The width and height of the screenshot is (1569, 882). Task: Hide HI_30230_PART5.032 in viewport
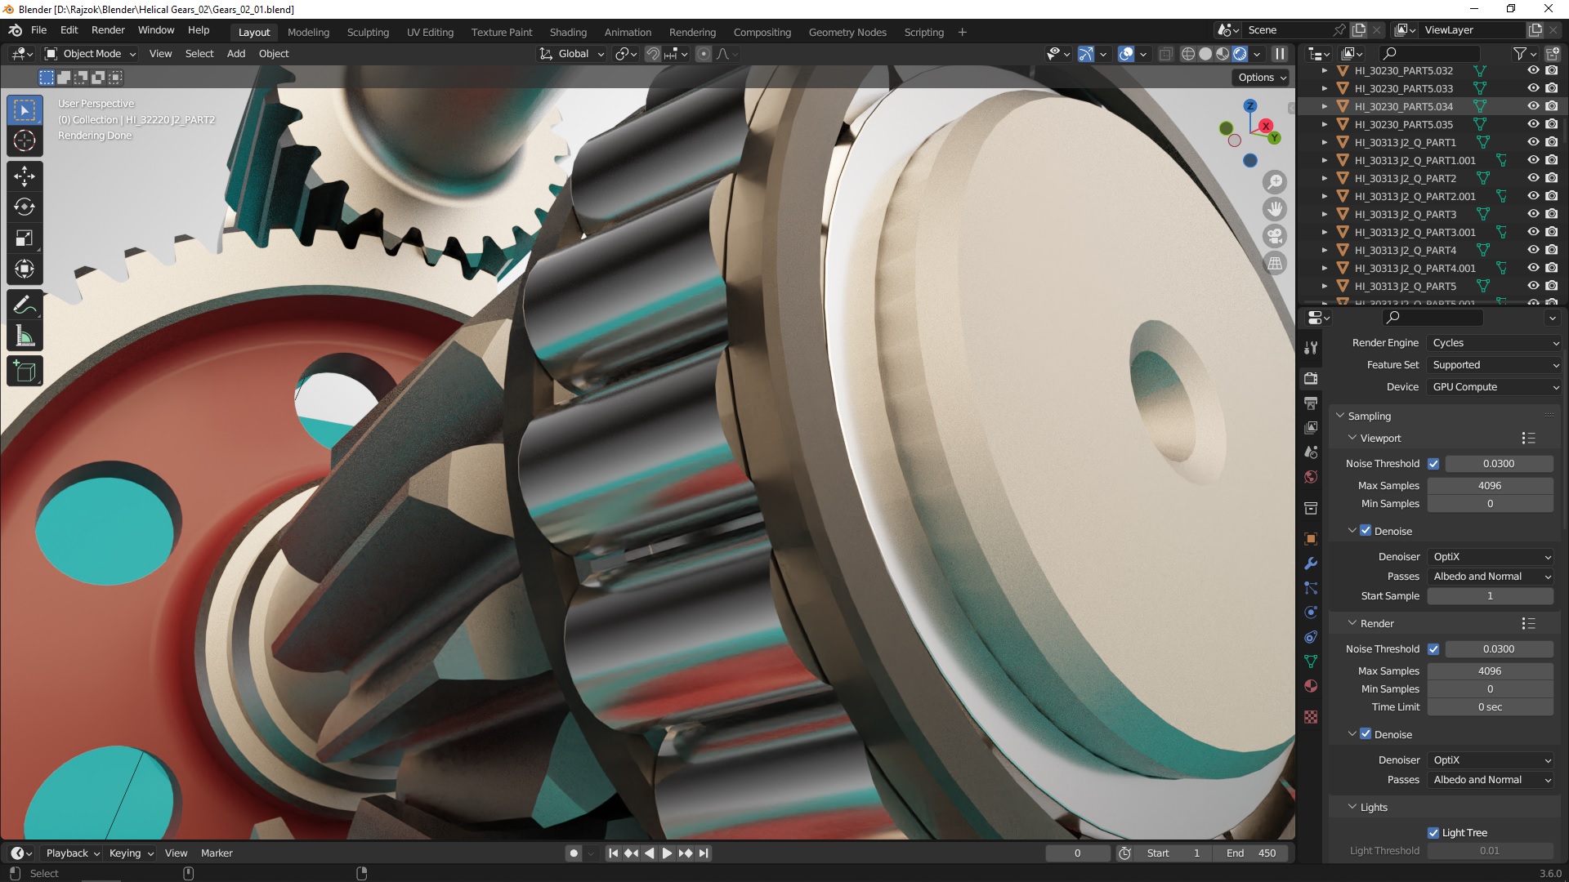(1534, 71)
